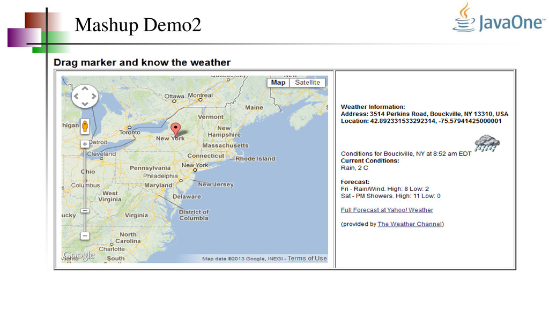Click the Ottawa city label
Screen dimensions: 549x309
coord(174,97)
